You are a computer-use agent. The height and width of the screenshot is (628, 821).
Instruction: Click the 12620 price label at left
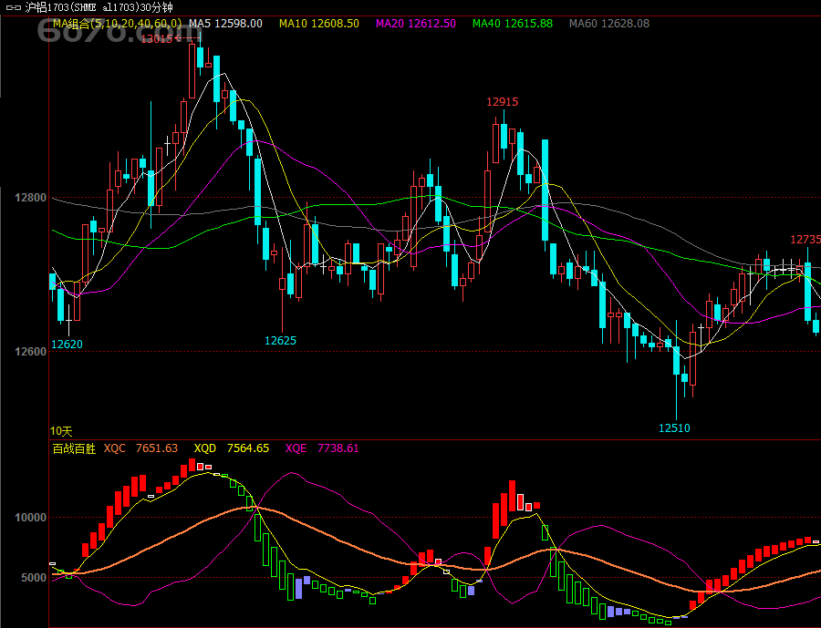point(67,345)
